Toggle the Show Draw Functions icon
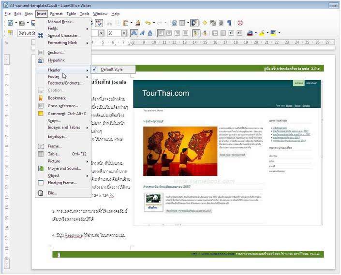 pyautogui.click(x=194, y=23)
